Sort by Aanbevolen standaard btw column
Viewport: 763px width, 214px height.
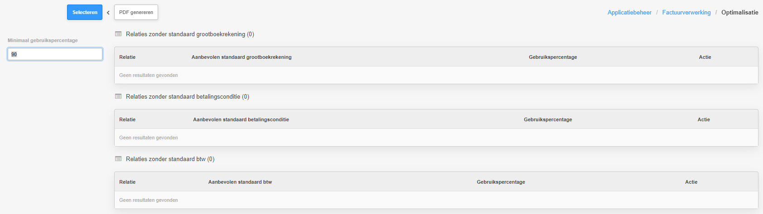240,182
